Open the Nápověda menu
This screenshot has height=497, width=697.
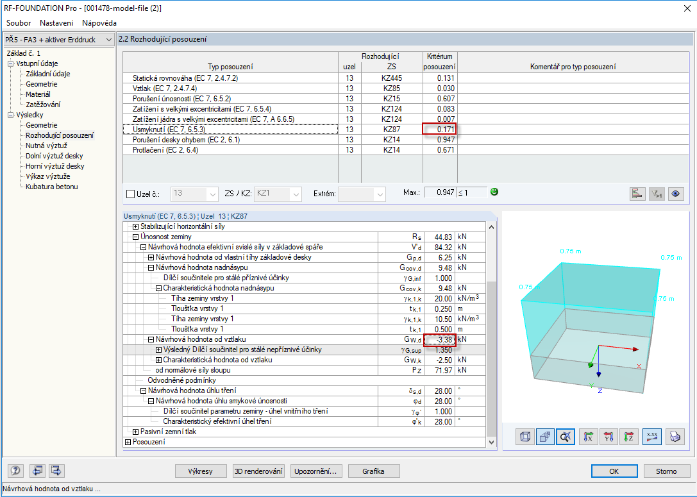[99, 23]
